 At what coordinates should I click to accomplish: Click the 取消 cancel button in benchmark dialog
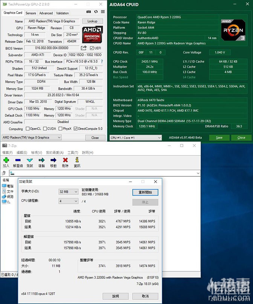pos(145,296)
